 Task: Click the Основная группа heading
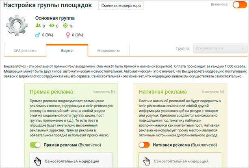point(55,18)
